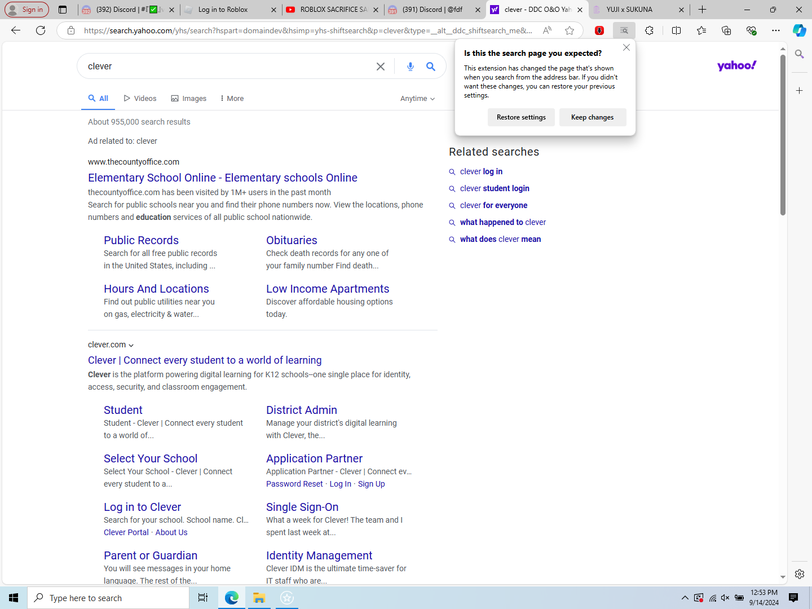Click the Windows taskbar search box
The image size is (812, 609).
click(x=108, y=598)
